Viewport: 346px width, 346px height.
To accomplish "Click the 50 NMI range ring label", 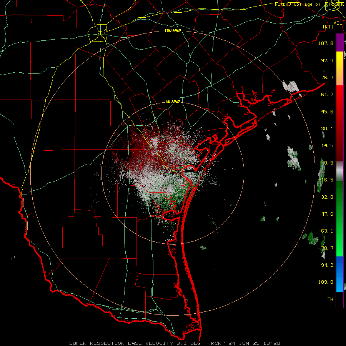I will coord(173,102).
